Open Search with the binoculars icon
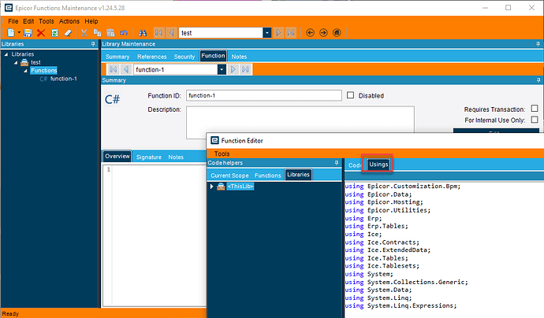The height and width of the screenshot is (318, 544). click(142, 33)
